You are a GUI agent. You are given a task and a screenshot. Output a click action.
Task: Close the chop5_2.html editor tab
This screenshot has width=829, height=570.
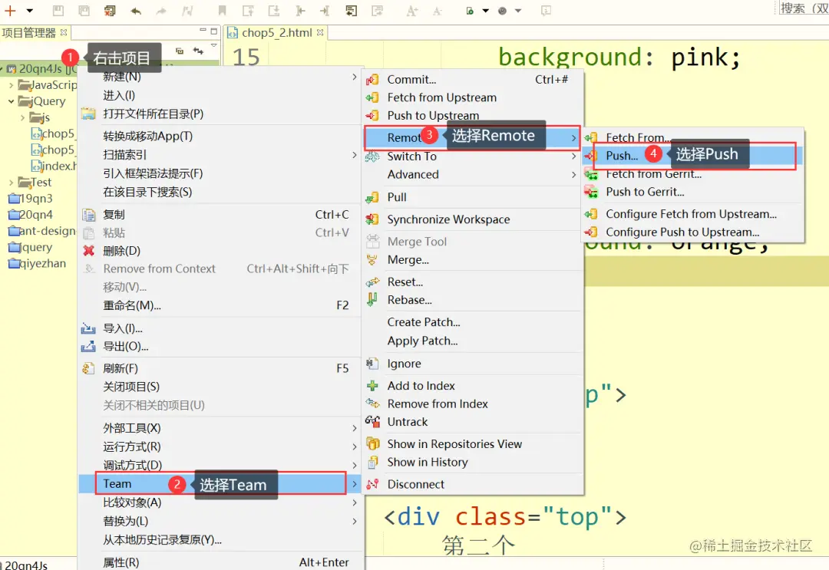click(x=320, y=32)
